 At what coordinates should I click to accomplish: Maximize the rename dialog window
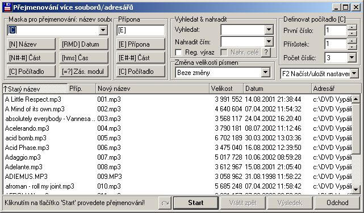pos(346,7)
